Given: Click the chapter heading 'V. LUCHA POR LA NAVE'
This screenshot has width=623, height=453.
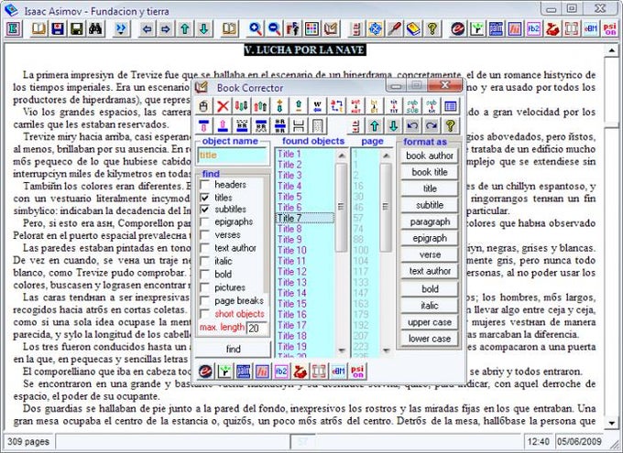Looking at the screenshot, I should tap(305, 50).
